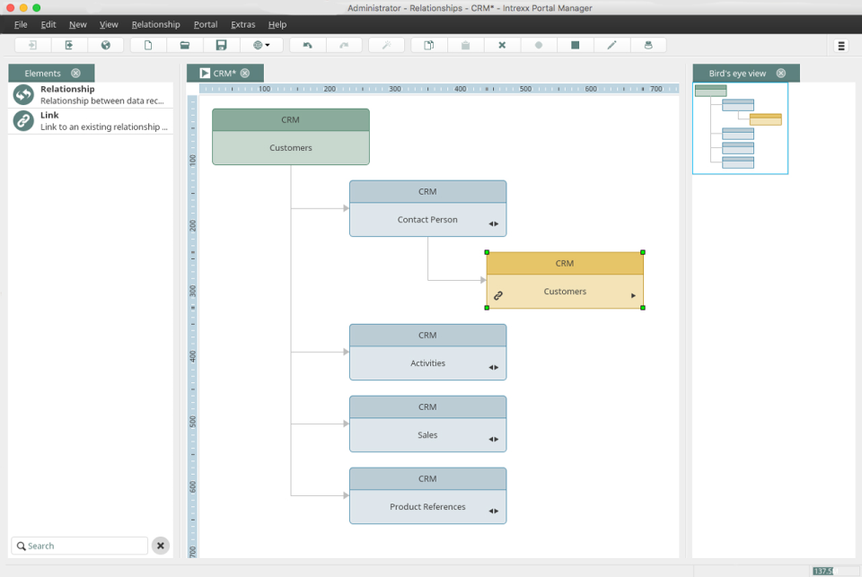
Task: Click the pencil edit toolbar icon
Action: (x=611, y=45)
